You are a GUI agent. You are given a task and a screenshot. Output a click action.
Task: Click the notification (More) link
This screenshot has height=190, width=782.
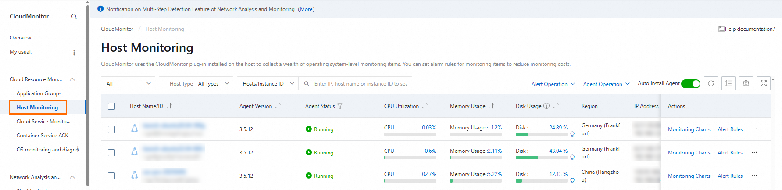coord(306,9)
